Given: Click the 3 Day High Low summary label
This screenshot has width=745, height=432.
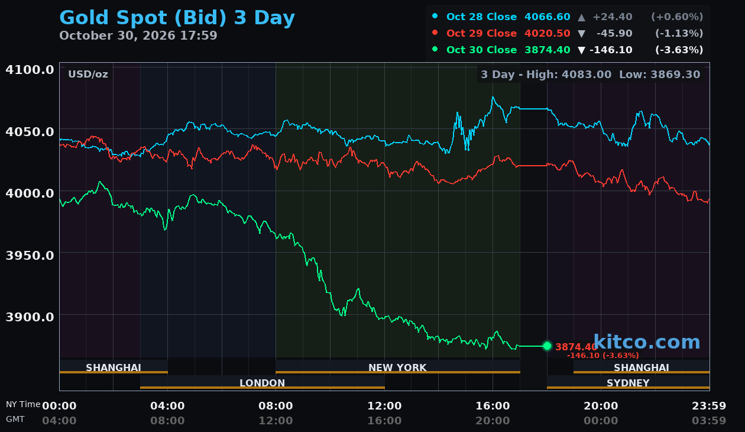Looking at the screenshot, I should tap(590, 75).
